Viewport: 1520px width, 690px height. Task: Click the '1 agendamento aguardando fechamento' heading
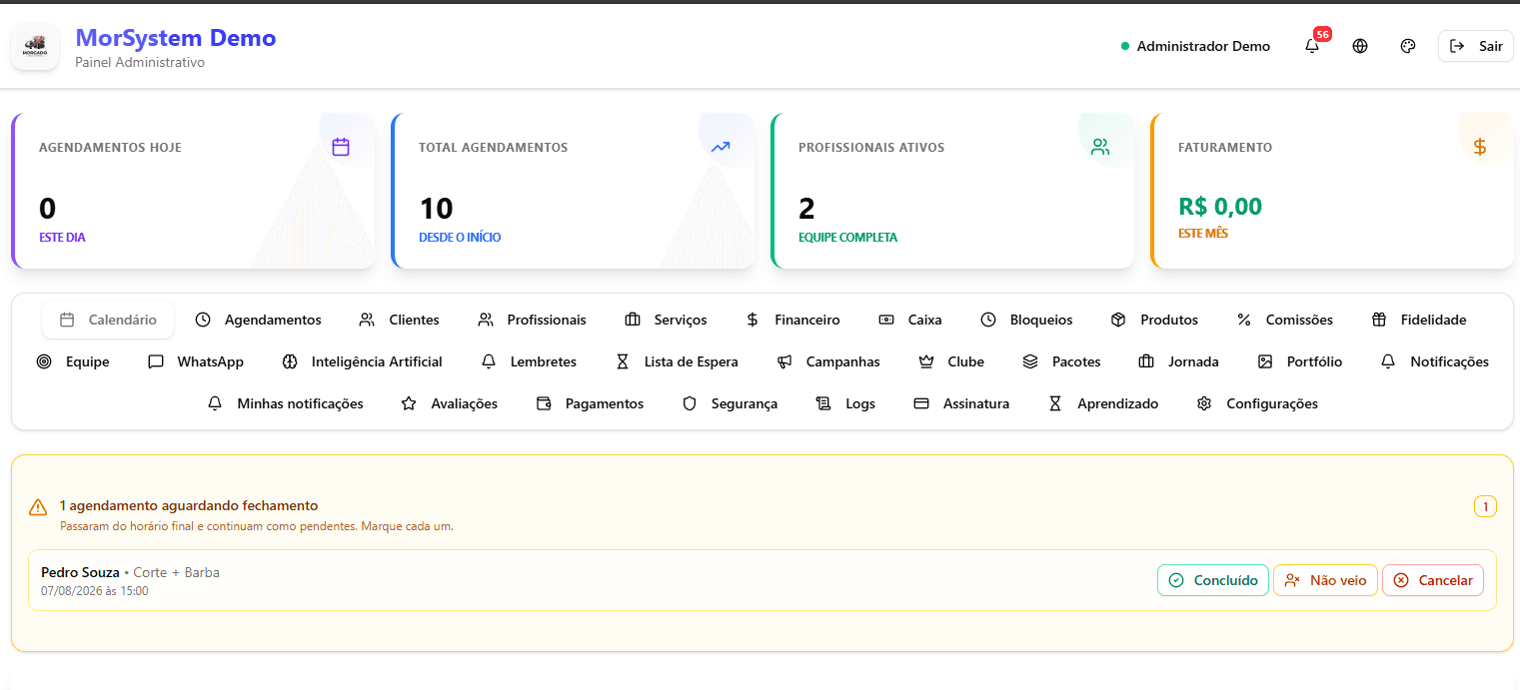[189, 505]
